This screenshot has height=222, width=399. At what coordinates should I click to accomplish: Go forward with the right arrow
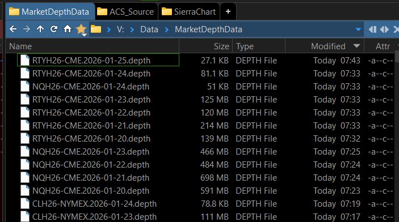[27, 29]
